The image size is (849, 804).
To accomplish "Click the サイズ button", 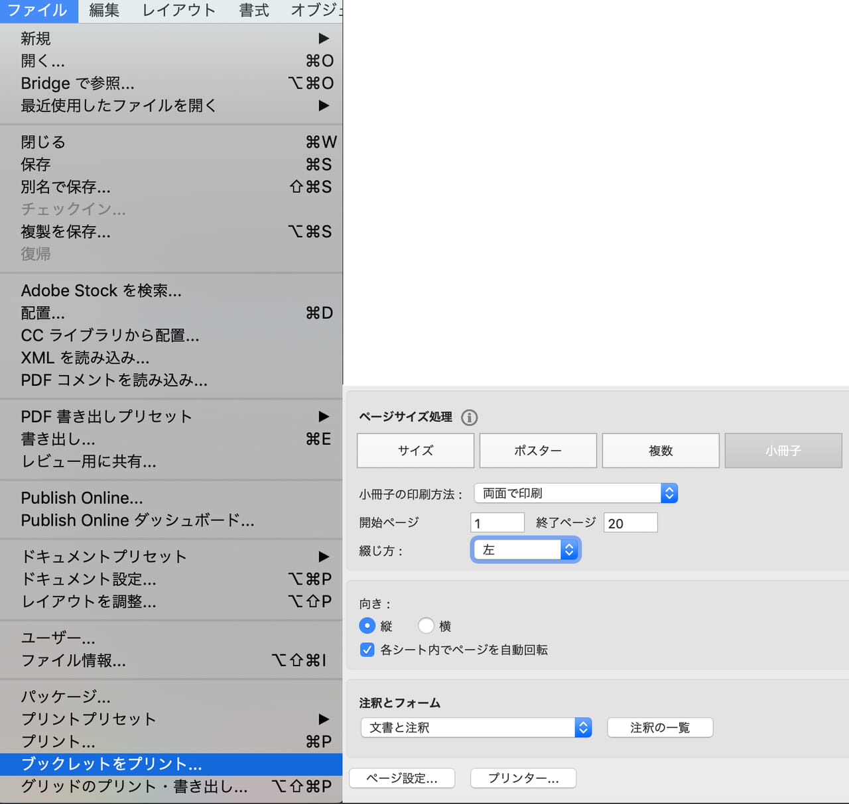I will 415,451.
